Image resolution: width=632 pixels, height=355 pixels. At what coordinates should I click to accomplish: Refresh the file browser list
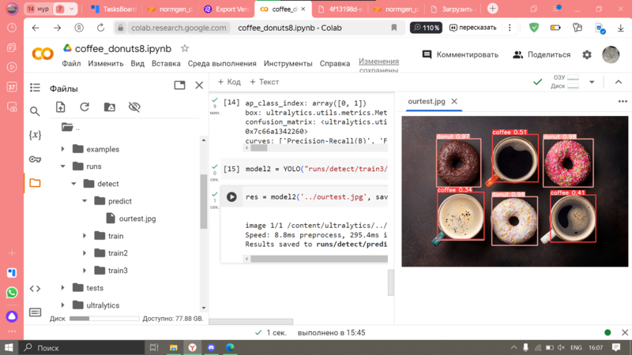[x=85, y=107]
